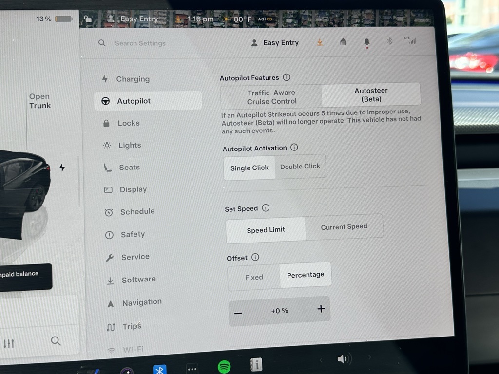Choose Speed Limit for Set Speed
Screen dimensions: 499x374
click(x=266, y=230)
